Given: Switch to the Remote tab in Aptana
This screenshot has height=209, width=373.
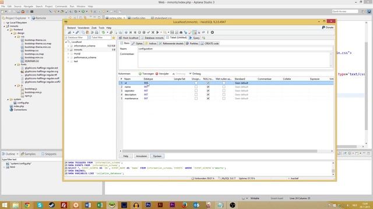Looking at the screenshot, I should [39, 18].
